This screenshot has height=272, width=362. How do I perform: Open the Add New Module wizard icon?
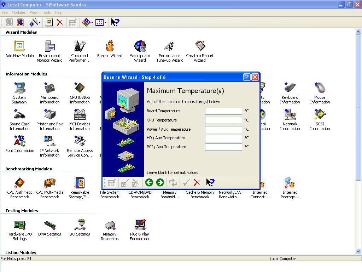(x=20, y=49)
